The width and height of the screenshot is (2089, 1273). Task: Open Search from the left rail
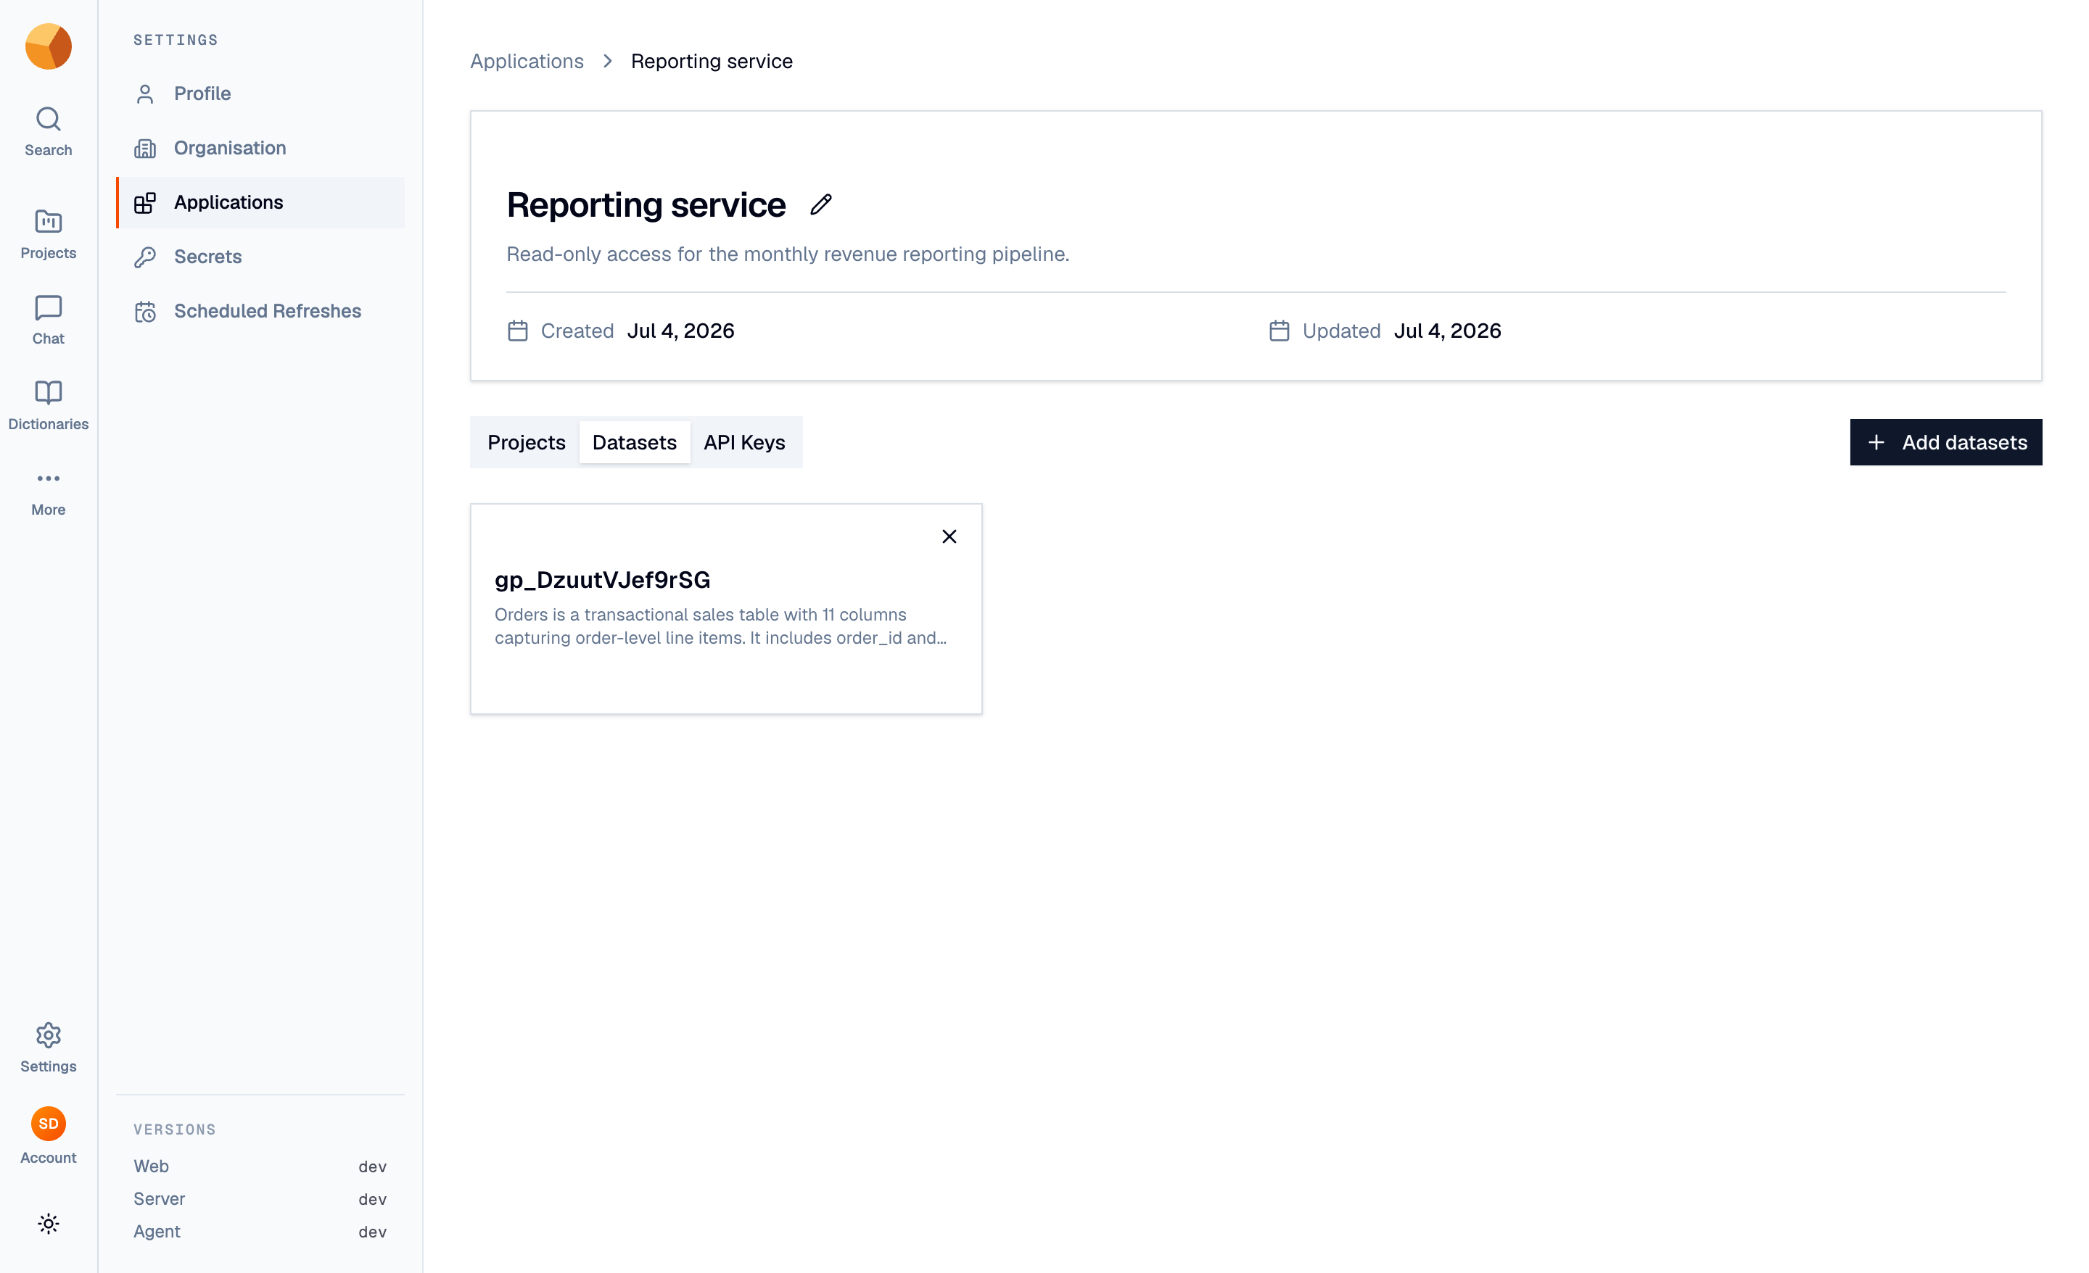coord(49,131)
